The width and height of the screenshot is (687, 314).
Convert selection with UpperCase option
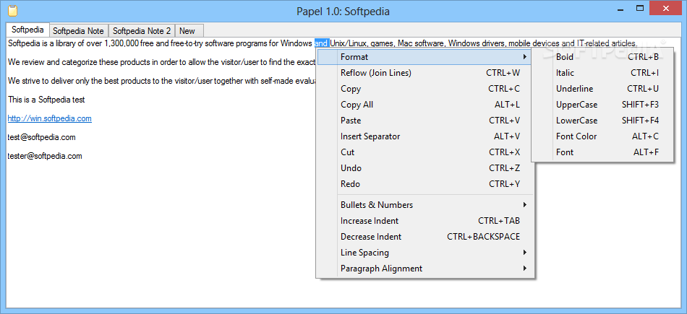click(x=602, y=105)
